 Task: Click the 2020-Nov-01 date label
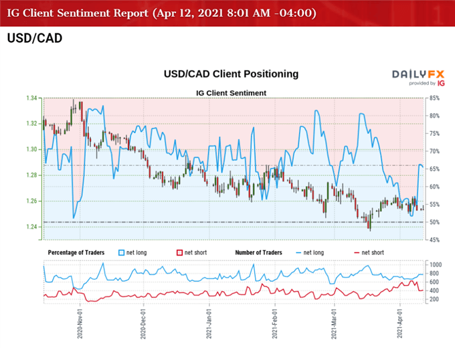pyautogui.click(x=80, y=324)
